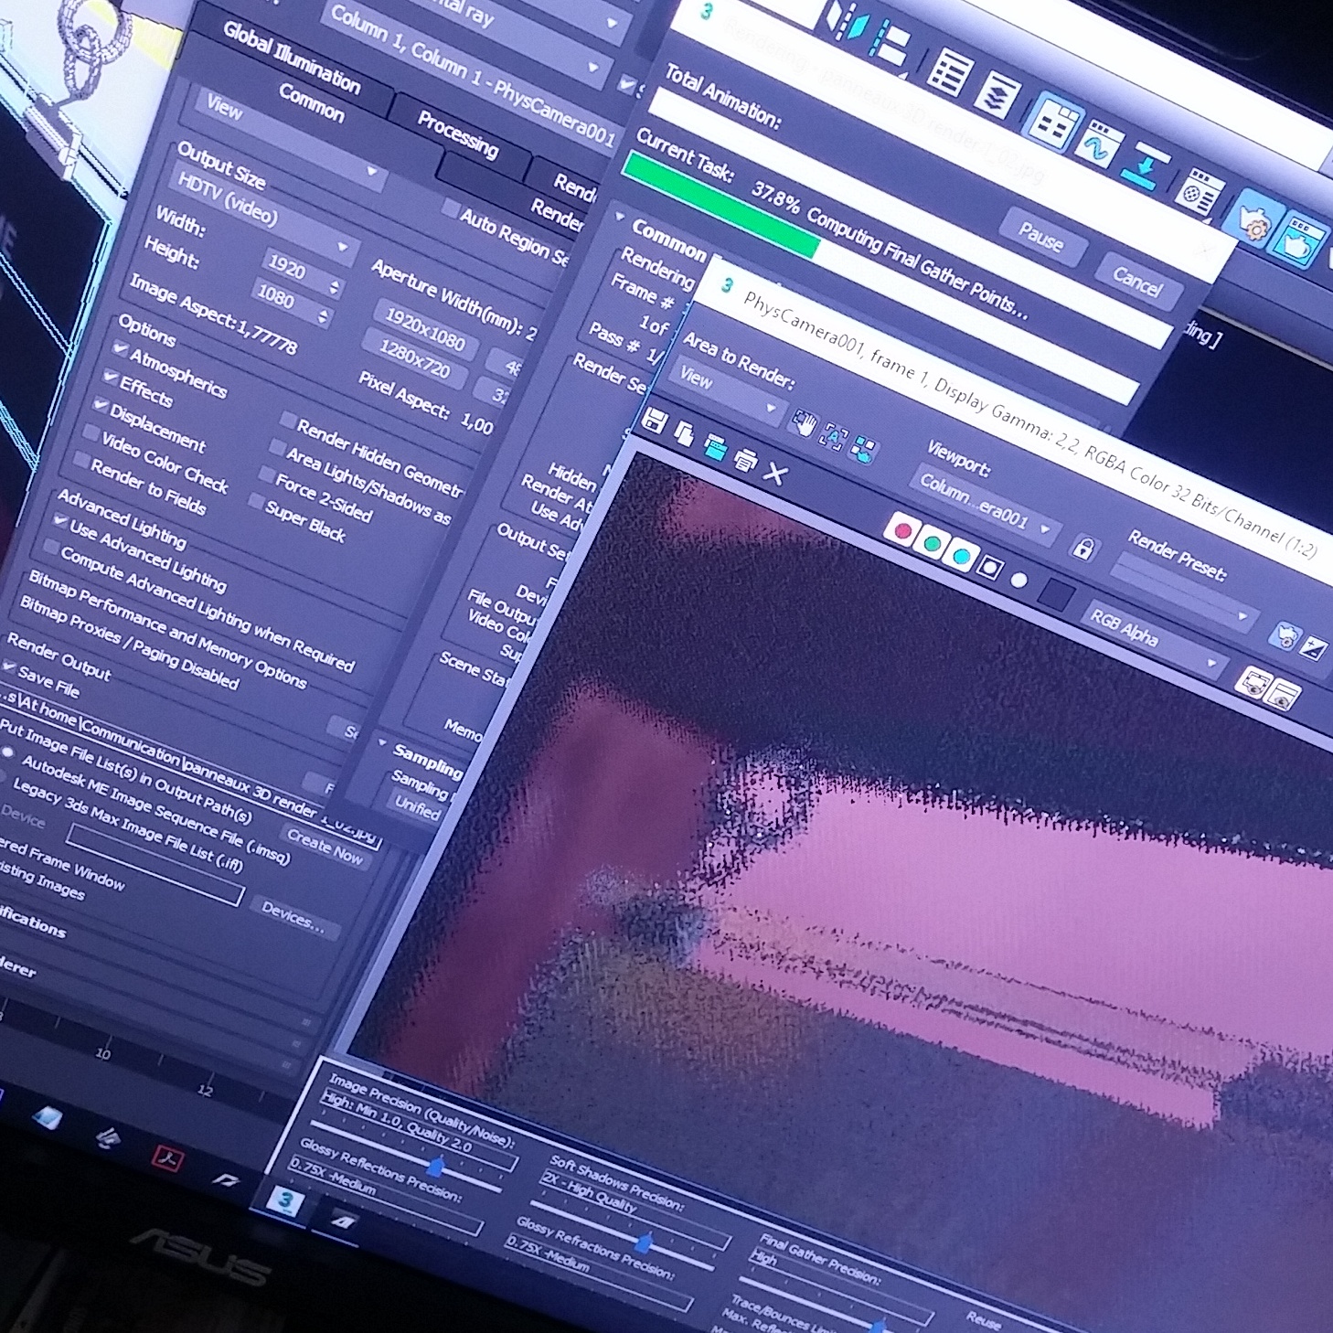The width and height of the screenshot is (1333, 1333).
Task: Open the Autodesk app beside 3ds Max taskbar icon
Action: 344,1221
